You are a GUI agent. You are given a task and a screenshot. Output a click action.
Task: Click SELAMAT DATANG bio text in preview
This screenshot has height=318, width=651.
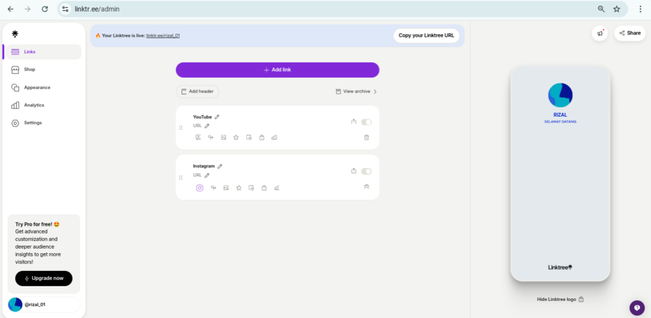click(560, 122)
